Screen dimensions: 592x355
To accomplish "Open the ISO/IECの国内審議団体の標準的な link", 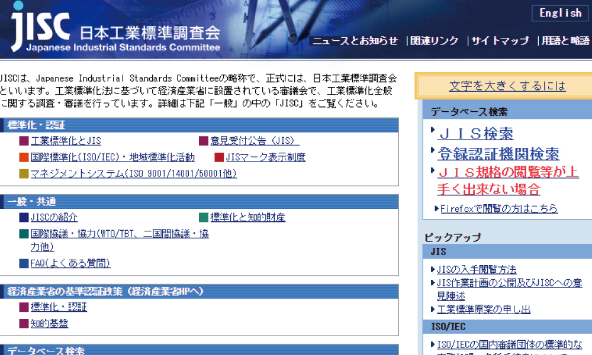I will point(509,344).
